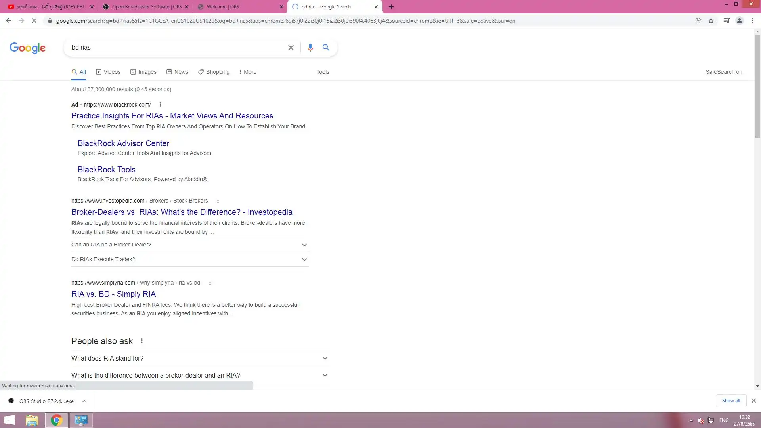
Task: Clear the search box with X icon
Action: click(291, 48)
